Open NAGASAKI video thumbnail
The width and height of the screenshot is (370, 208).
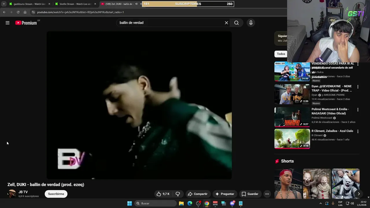[x=292, y=117]
